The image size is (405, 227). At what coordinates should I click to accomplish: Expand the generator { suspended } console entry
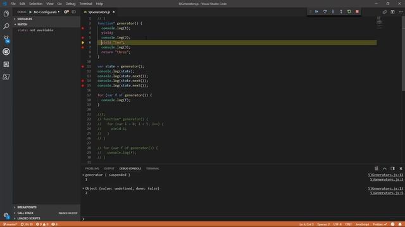[83, 175]
